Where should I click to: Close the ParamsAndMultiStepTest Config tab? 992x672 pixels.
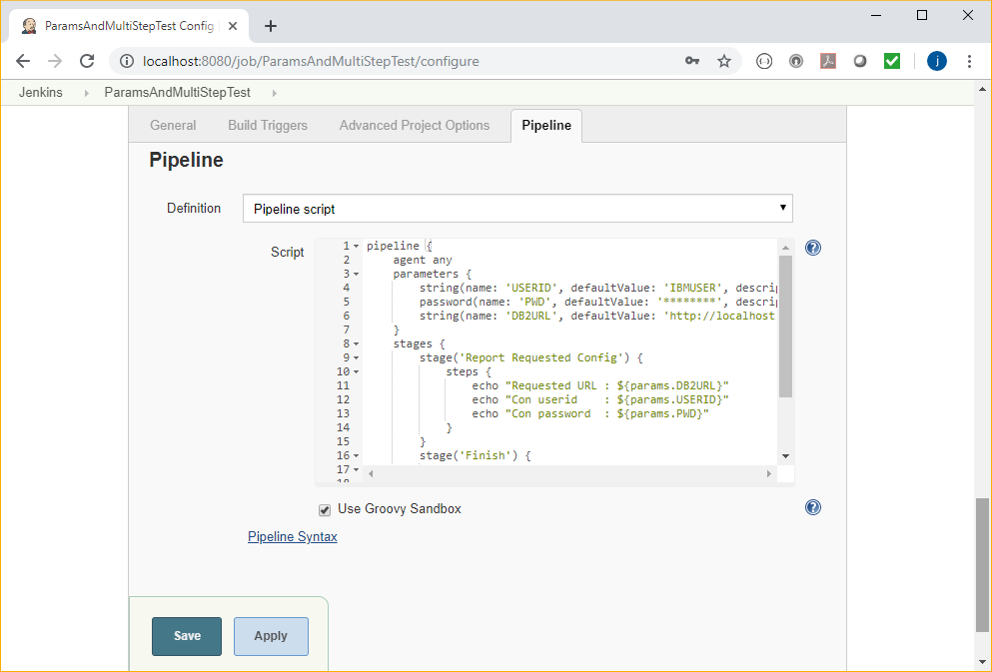pyautogui.click(x=233, y=26)
